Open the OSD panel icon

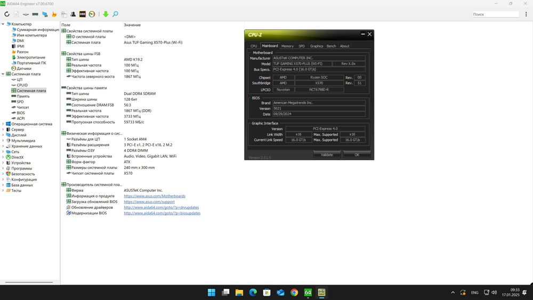[82, 14]
